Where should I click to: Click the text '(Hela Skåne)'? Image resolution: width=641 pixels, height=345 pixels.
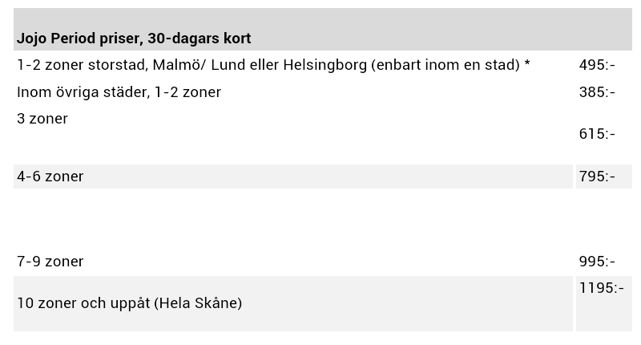tap(198, 303)
